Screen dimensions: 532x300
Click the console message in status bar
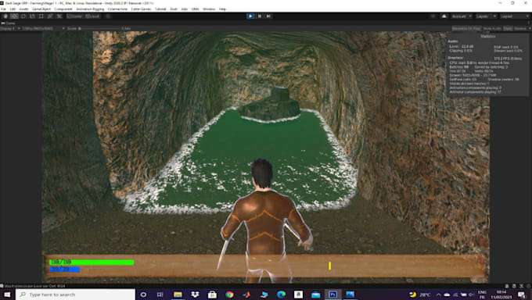click(x=33, y=286)
